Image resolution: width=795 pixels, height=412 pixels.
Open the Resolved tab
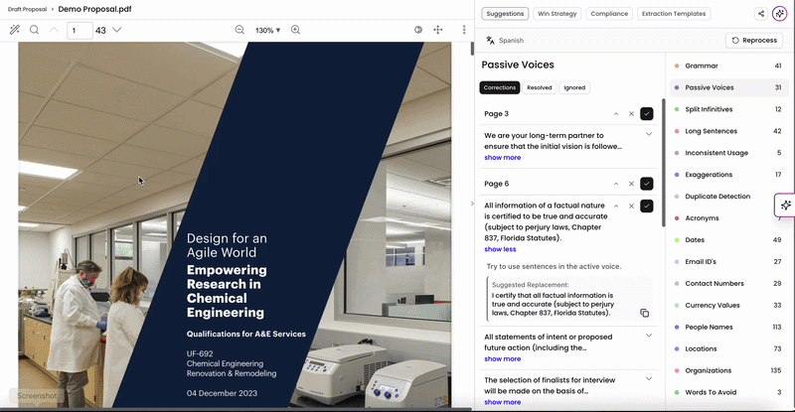539,87
